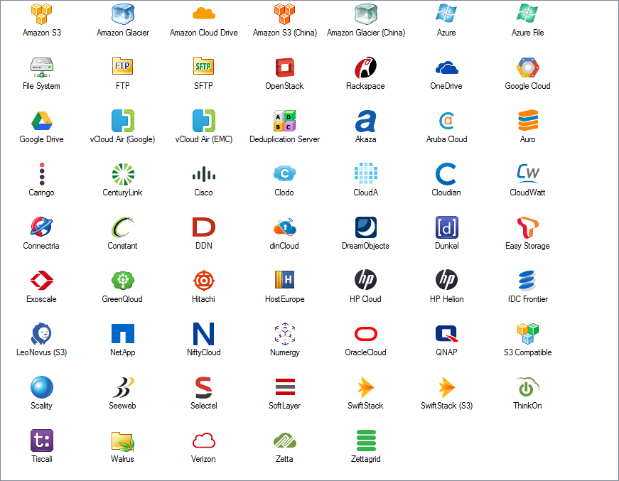Viewport: 619px width, 481px height.
Task: Choose the Amazon Glacier ice cube icon
Action: click(x=123, y=13)
